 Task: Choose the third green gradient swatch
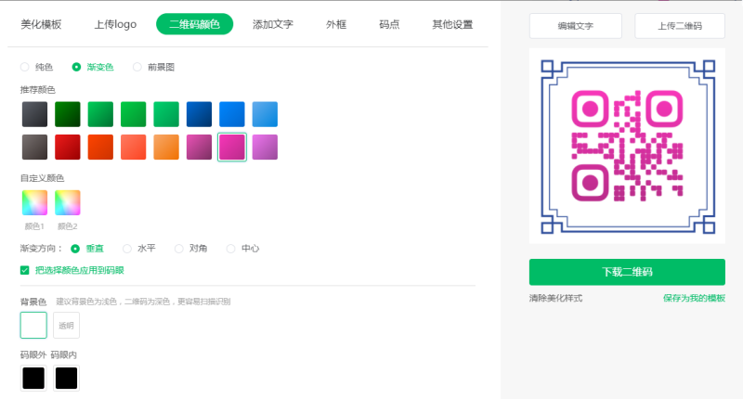[x=133, y=114]
